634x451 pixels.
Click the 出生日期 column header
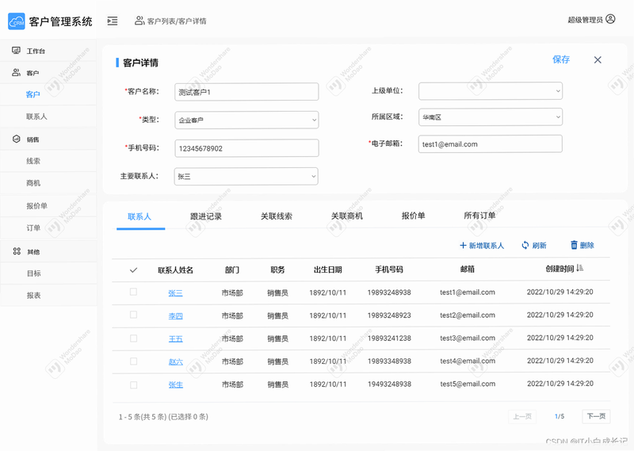pos(328,269)
